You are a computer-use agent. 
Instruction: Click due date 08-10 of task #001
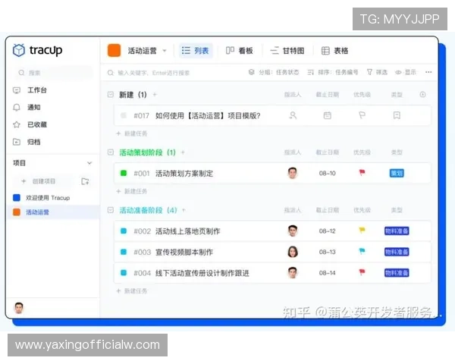click(x=328, y=174)
